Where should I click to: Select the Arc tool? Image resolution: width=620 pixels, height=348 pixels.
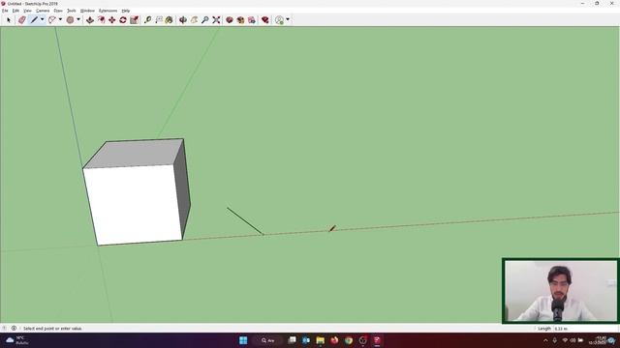point(52,19)
